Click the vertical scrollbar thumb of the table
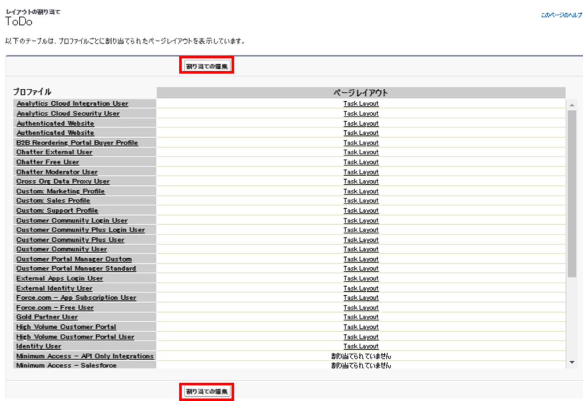 tap(572, 194)
